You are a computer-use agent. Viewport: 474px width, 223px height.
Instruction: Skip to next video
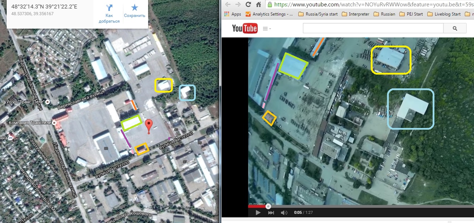pyautogui.click(x=271, y=212)
